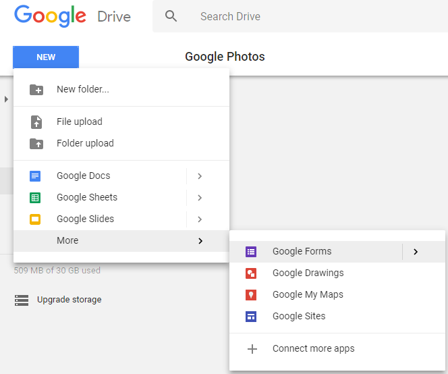Image resolution: width=448 pixels, height=374 pixels.
Task: Click the blue NEW button
Action: coord(46,57)
